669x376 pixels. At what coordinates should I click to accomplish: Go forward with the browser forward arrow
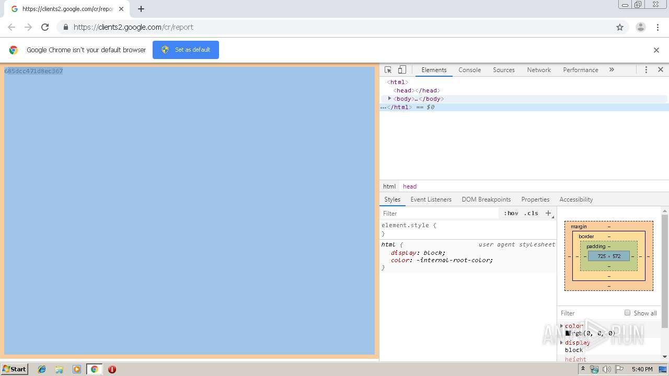(x=28, y=27)
